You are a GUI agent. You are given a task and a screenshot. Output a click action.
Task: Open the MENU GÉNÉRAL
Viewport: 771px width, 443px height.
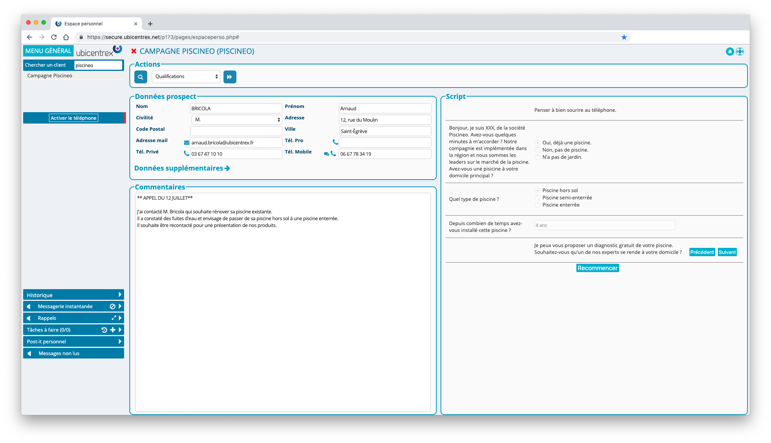(x=48, y=51)
